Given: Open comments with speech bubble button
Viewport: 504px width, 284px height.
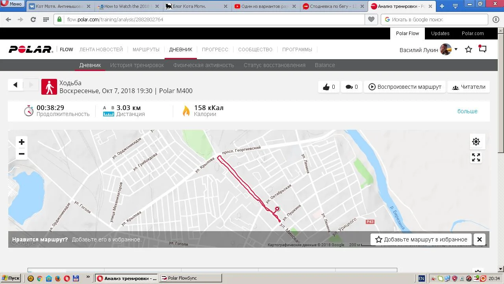Looking at the screenshot, I should pos(352,87).
